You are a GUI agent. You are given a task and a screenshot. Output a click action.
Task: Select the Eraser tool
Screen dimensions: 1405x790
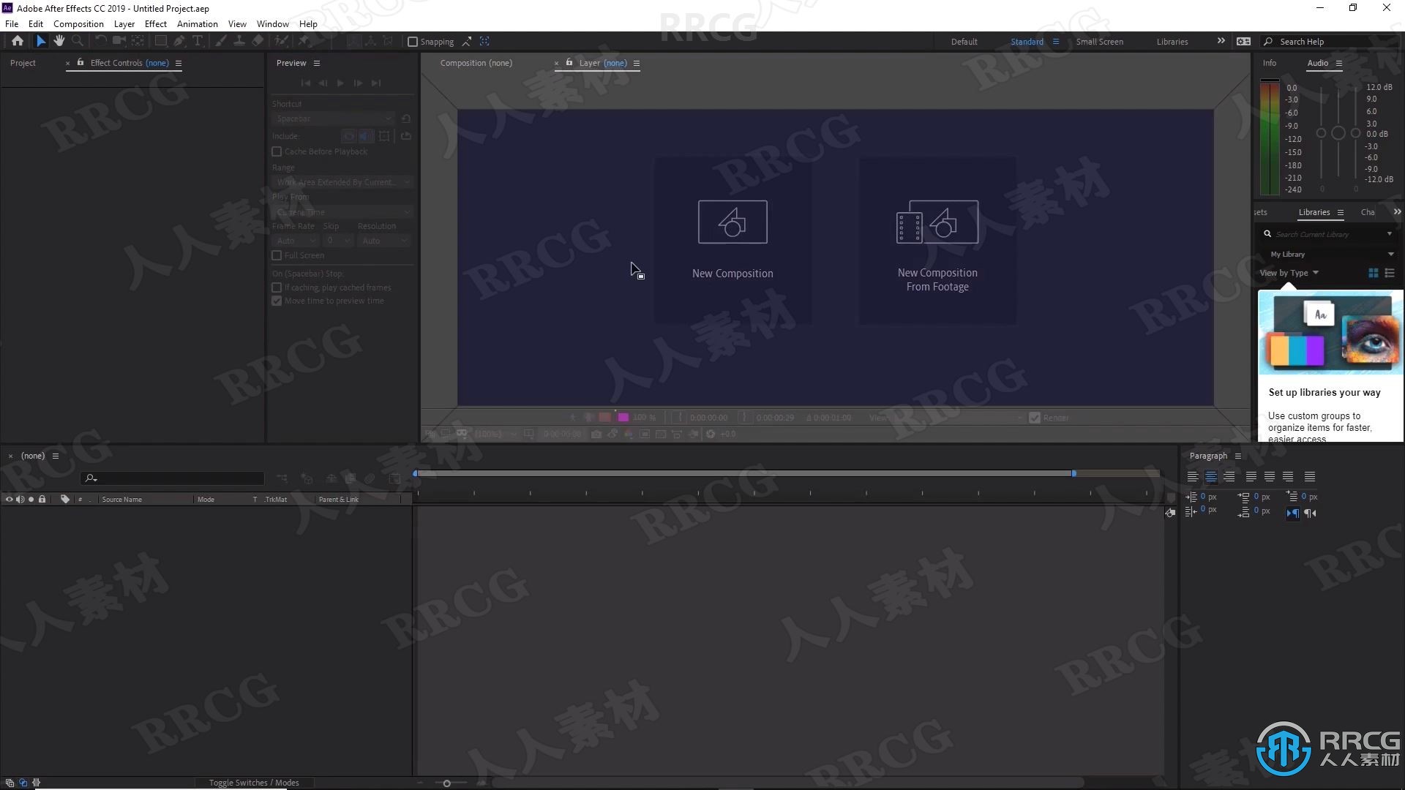258,42
